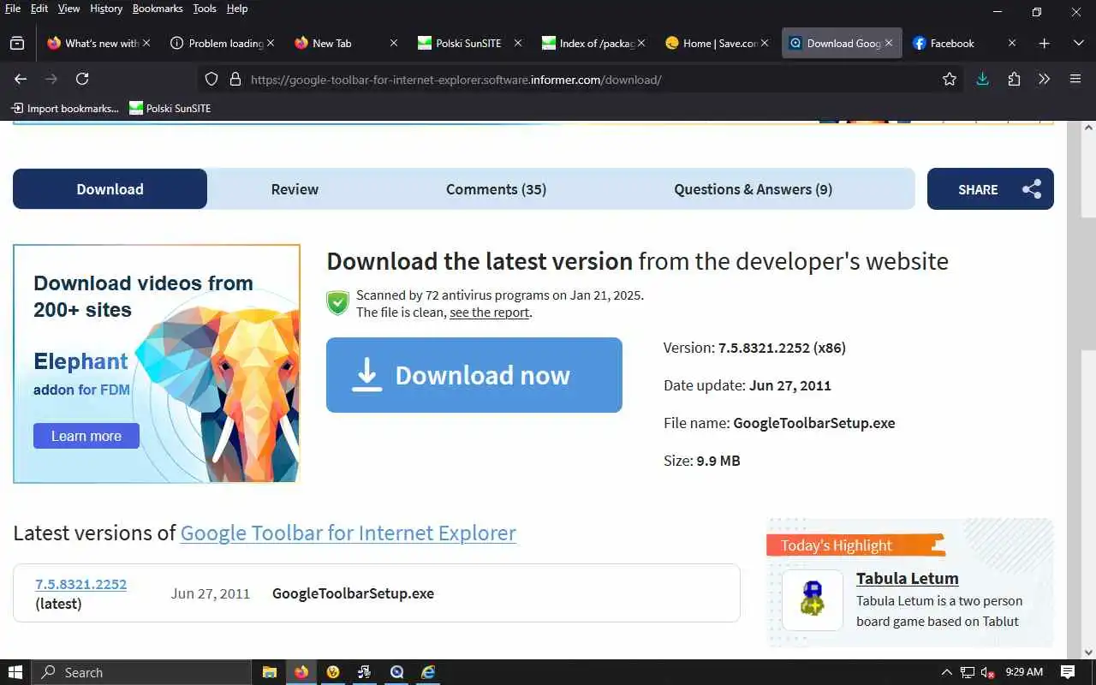
Task: Open the Firefox downloads panel
Action: pyautogui.click(x=983, y=79)
